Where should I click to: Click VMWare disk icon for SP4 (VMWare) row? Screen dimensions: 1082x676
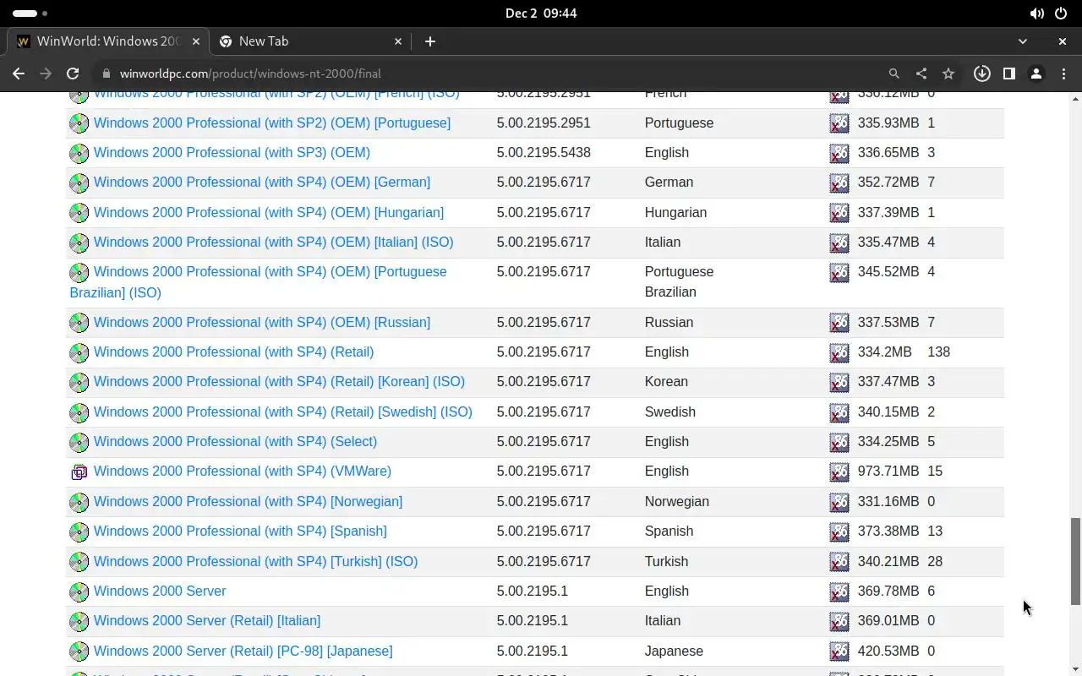[79, 472]
